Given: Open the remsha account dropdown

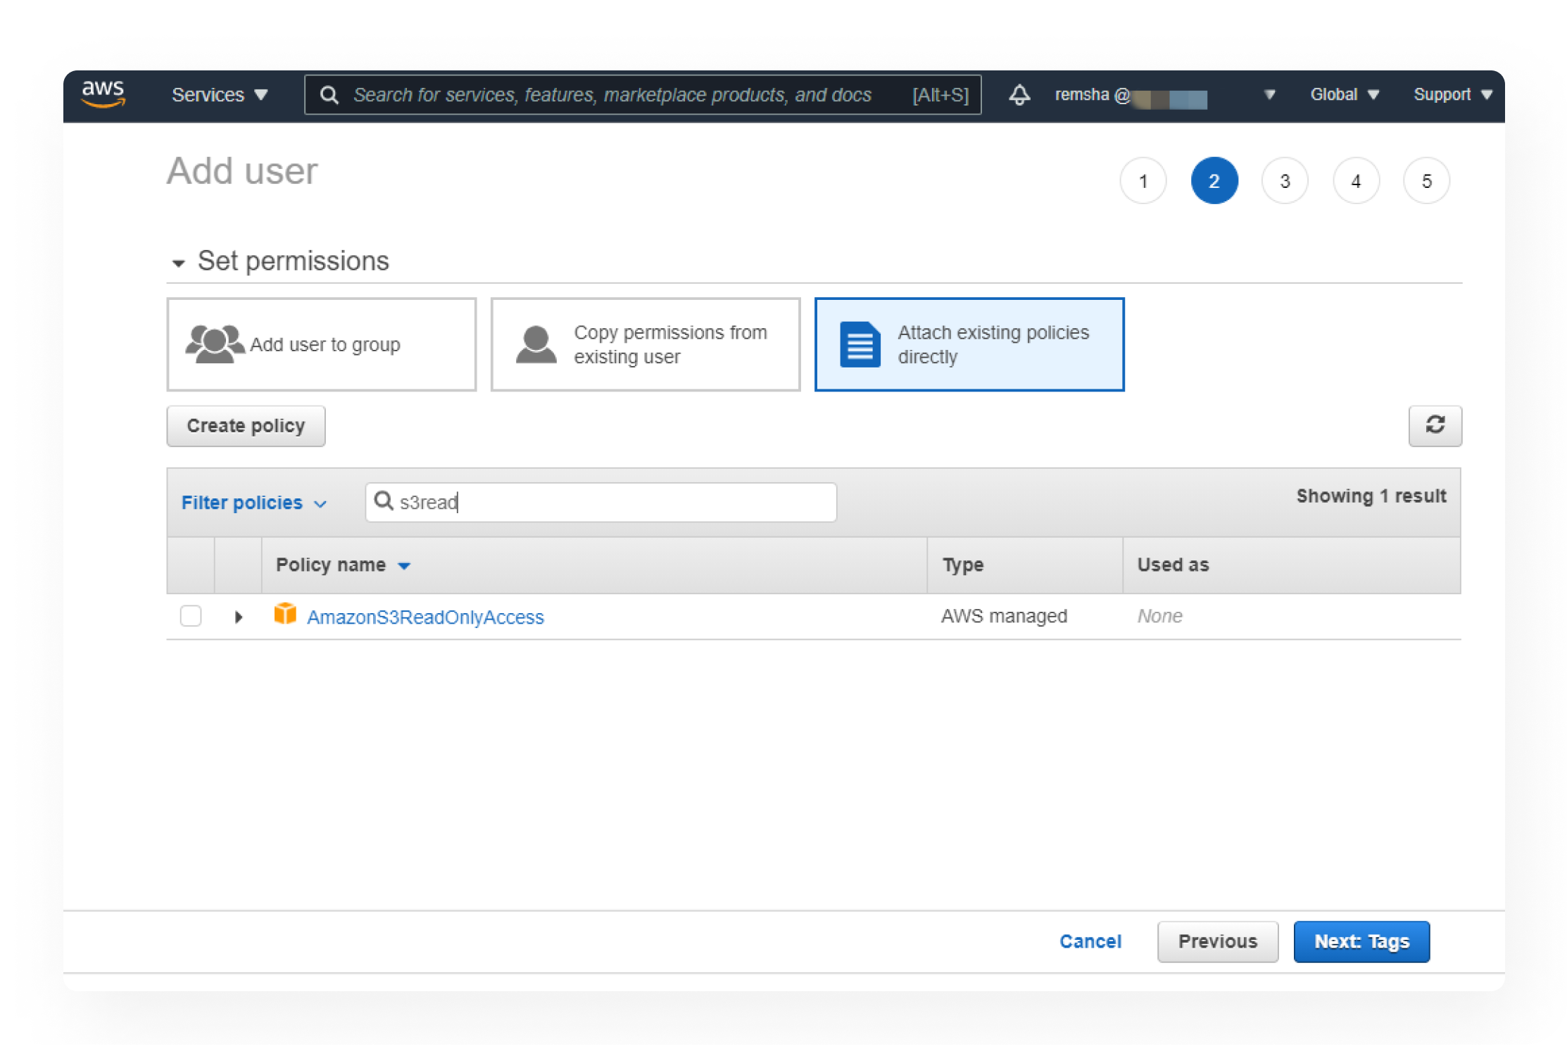Looking at the screenshot, I should [1164, 95].
